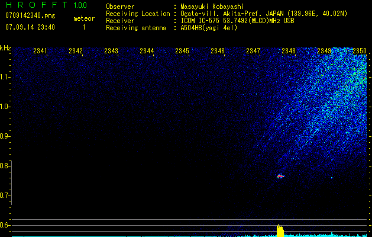Screen dimensions: 372x237
Task: Click the kHz axis unit label
Action: [x=5, y=48]
